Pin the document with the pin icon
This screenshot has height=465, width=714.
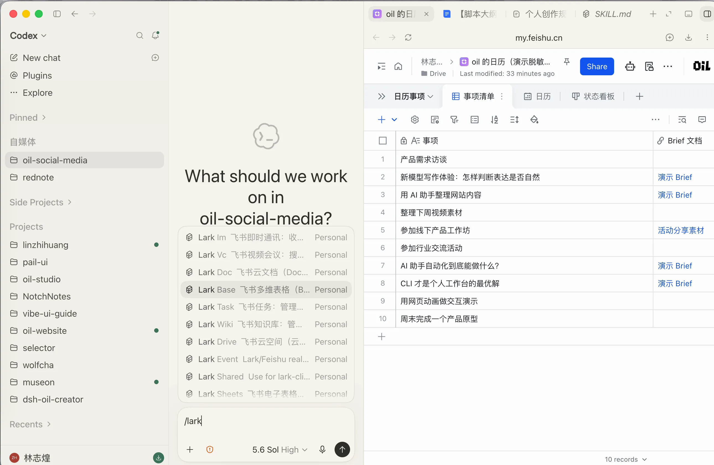tap(567, 62)
